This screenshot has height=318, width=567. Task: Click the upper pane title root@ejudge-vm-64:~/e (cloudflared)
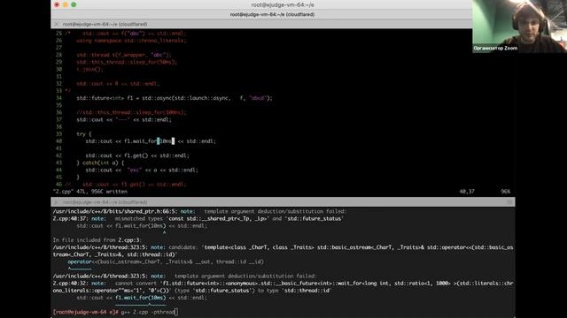point(105,24)
